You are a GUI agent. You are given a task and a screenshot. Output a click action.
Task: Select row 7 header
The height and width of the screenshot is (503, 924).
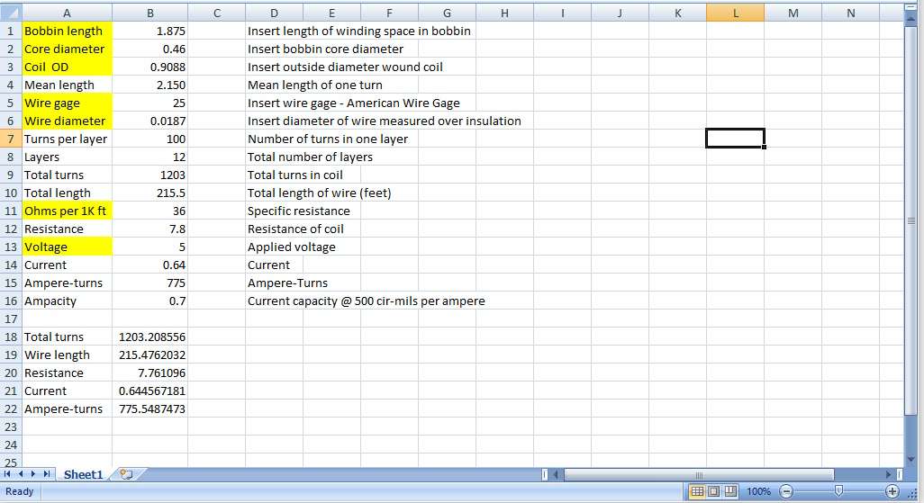tap(11, 139)
